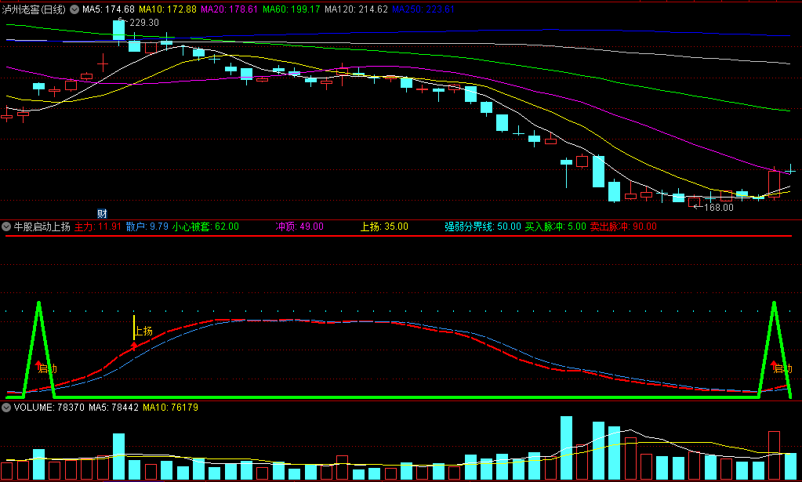Click the rightmost 启动 signal marker
Viewport: 802px width, 482px height.
[782, 368]
